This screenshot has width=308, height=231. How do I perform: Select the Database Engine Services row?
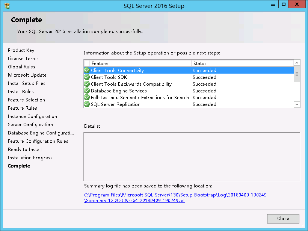click(x=189, y=91)
